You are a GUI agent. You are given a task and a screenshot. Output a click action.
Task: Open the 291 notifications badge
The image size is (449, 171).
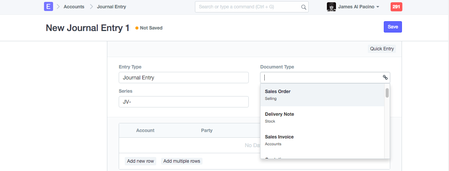pos(396,7)
